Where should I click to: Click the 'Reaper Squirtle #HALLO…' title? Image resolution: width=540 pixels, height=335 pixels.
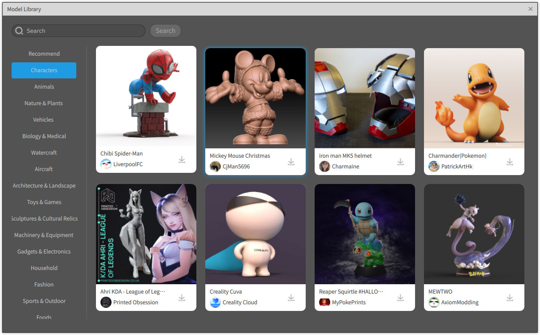(351, 292)
